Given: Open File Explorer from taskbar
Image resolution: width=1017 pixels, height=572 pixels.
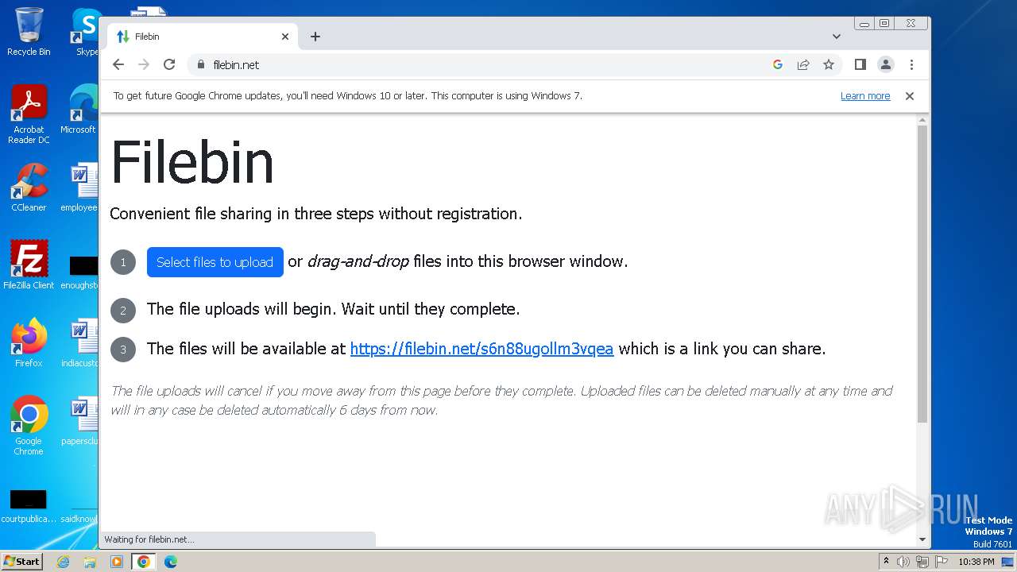Looking at the screenshot, I should tap(90, 562).
